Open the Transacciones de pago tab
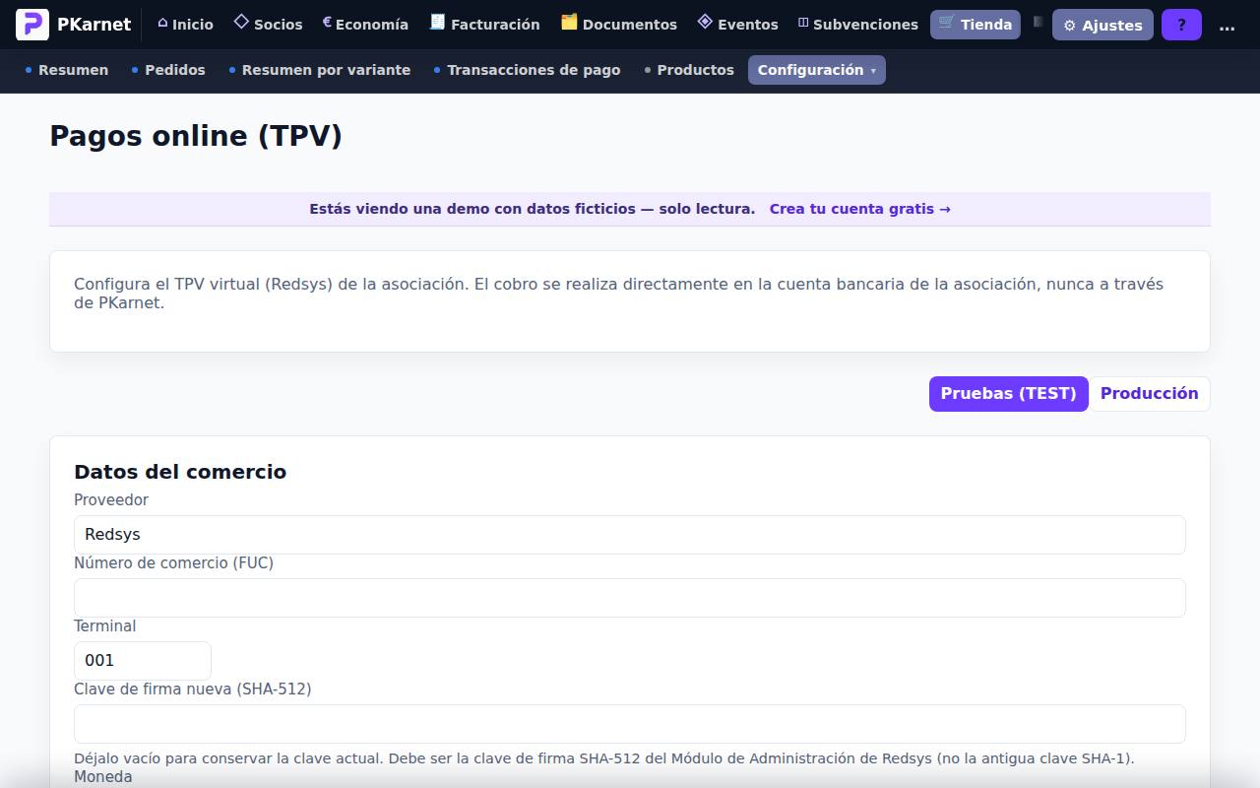The width and height of the screenshot is (1260, 788). (x=527, y=70)
